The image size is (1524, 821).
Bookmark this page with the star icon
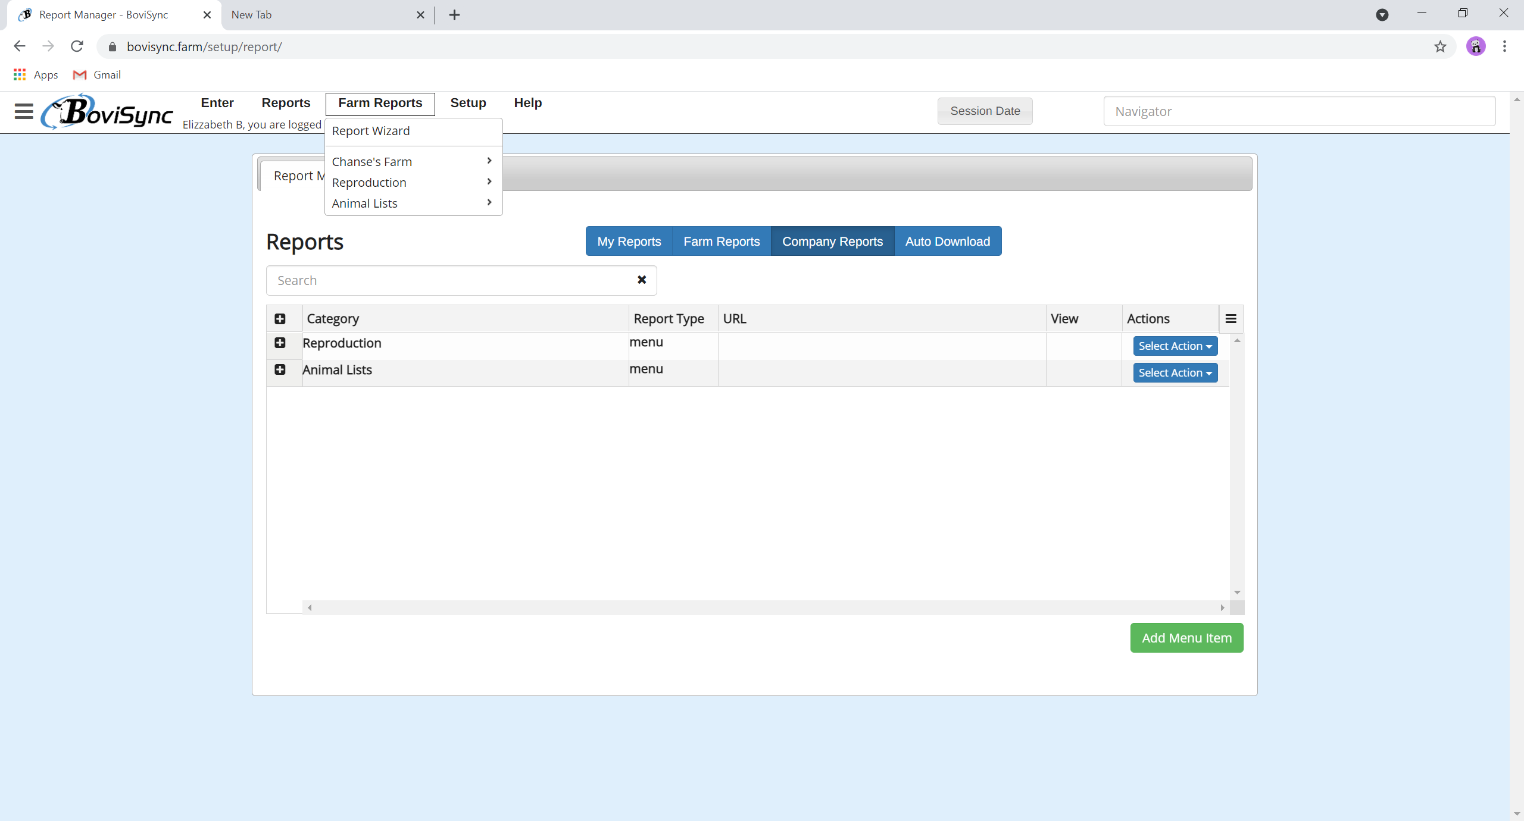click(x=1439, y=46)
